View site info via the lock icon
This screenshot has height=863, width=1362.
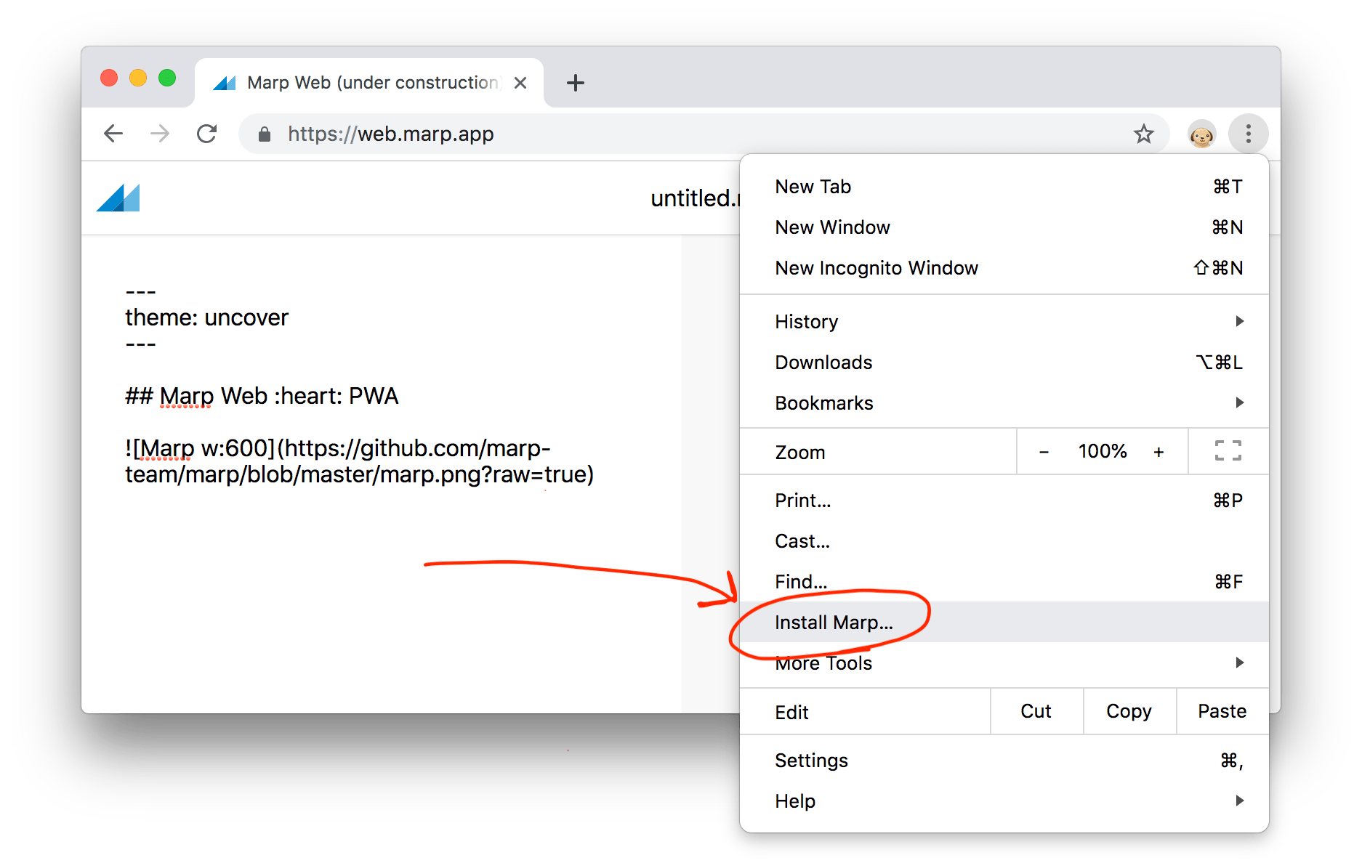(265, 134)
